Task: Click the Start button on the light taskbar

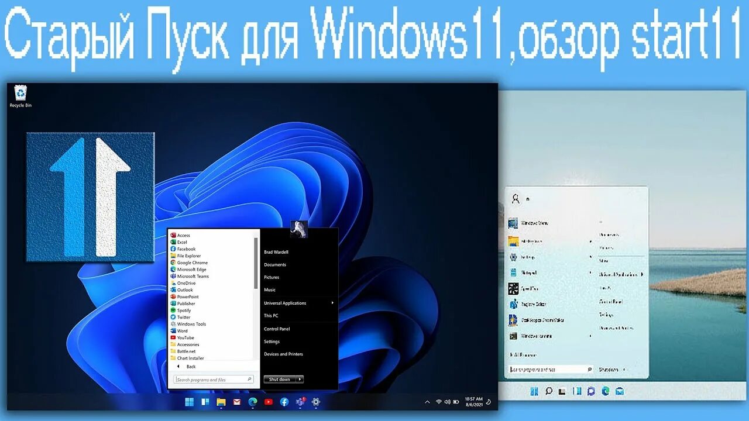Action: [534, 391]
